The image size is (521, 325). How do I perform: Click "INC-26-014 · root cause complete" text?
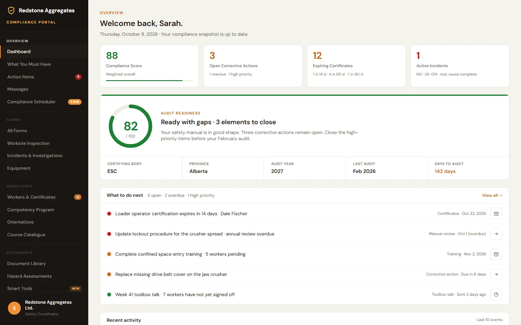coord(446,74)
